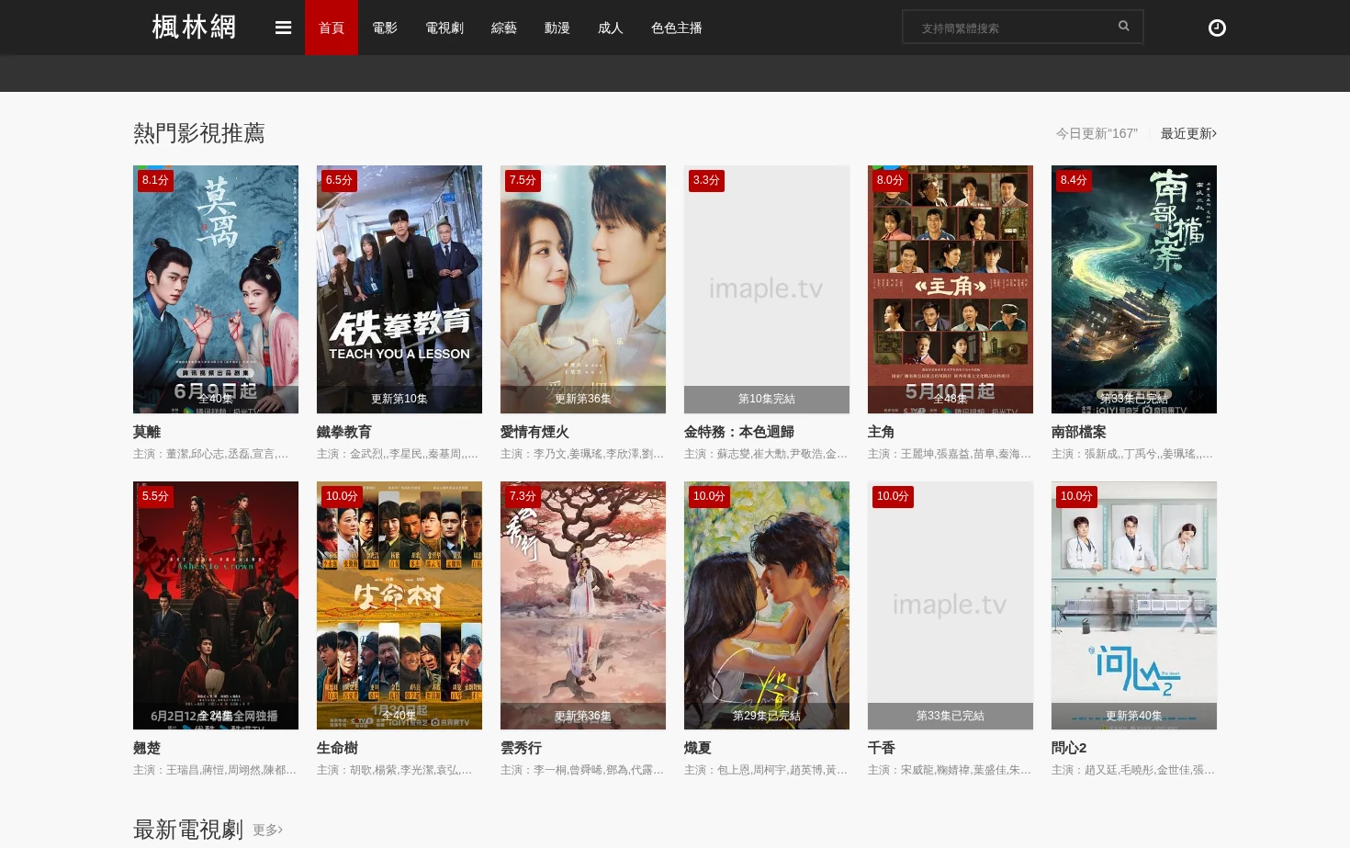
Task: Click the 生命樹 title link
Action: pyautogui.click(x=337, y=748)
